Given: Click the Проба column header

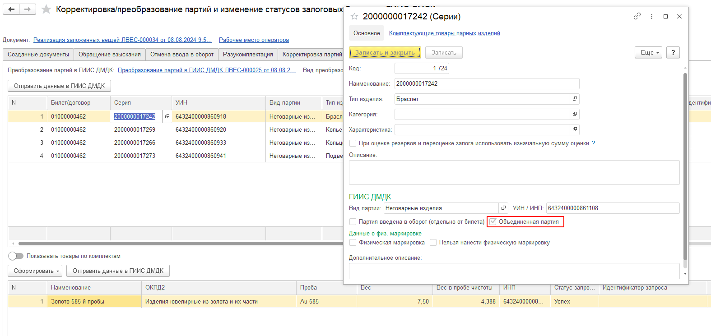Looking at the screenshot, I should (326, 287).
